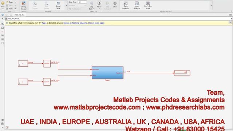The height and width of the screenshot is (131, 233).
Task: Click the Zoom tool in left palette
Action: [x=3, y=24]
